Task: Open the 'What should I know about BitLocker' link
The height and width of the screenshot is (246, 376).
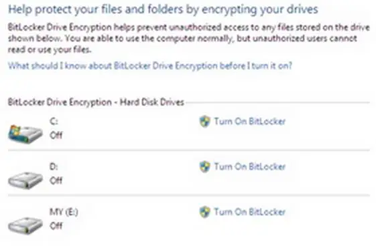Action: 150,66
